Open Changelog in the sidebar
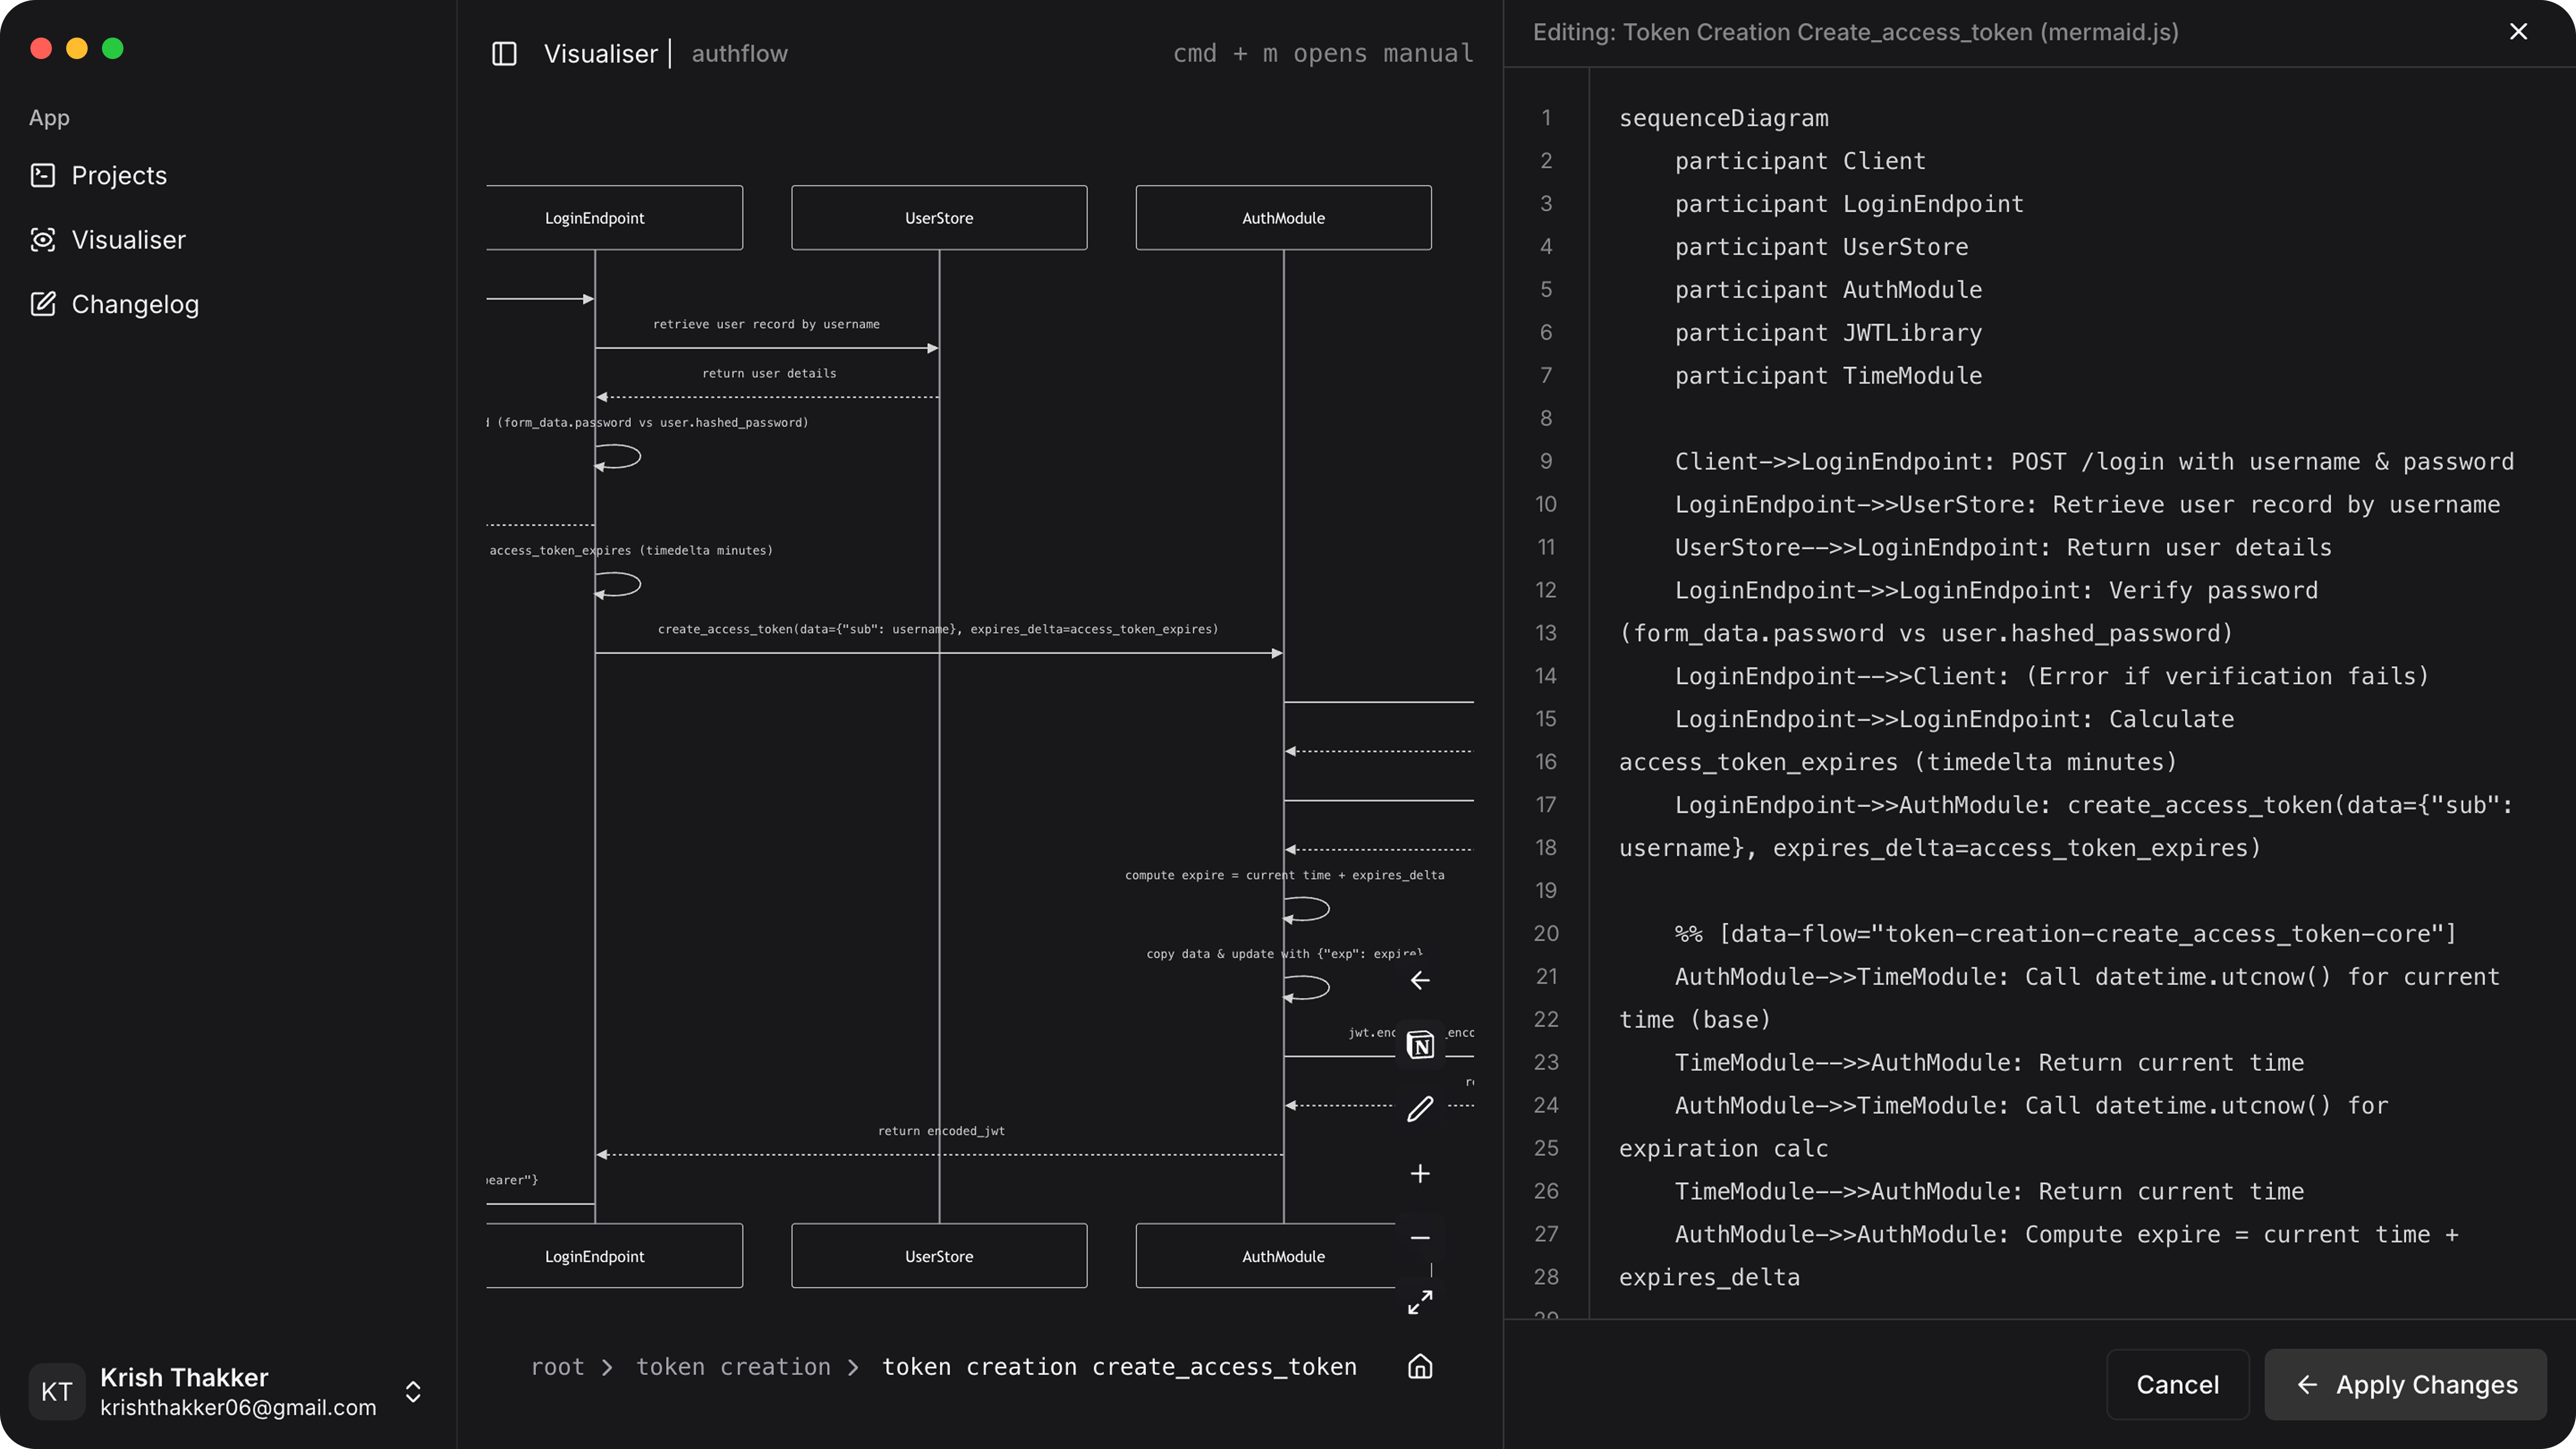2576x1449 pixels. tap(135, 304)
